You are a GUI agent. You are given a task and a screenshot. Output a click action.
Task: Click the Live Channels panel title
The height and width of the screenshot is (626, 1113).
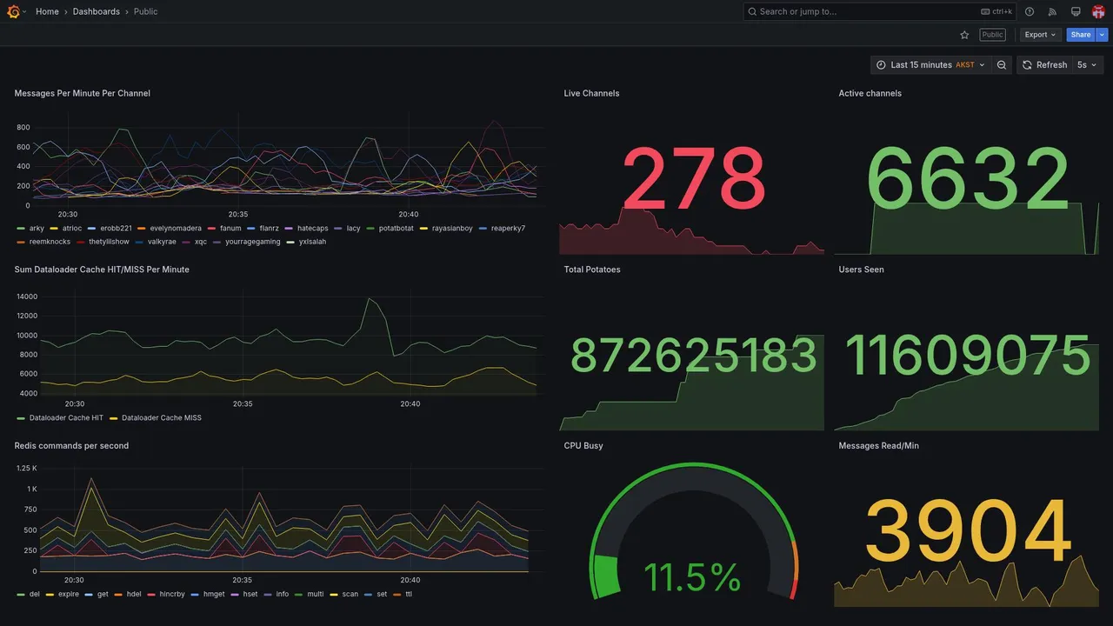pos(591,93)
